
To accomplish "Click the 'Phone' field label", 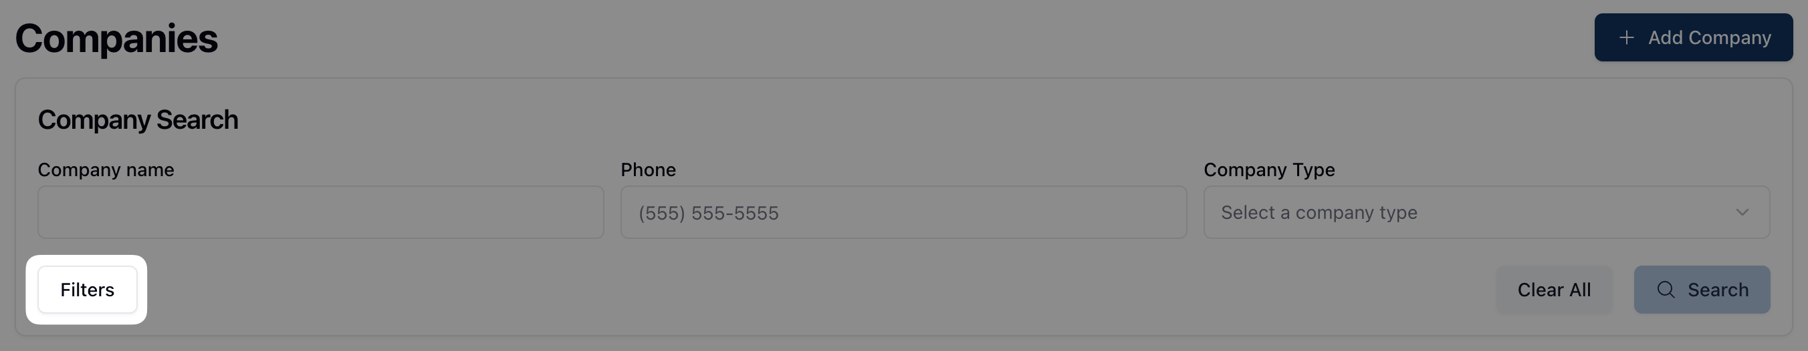I will point(648,169).
